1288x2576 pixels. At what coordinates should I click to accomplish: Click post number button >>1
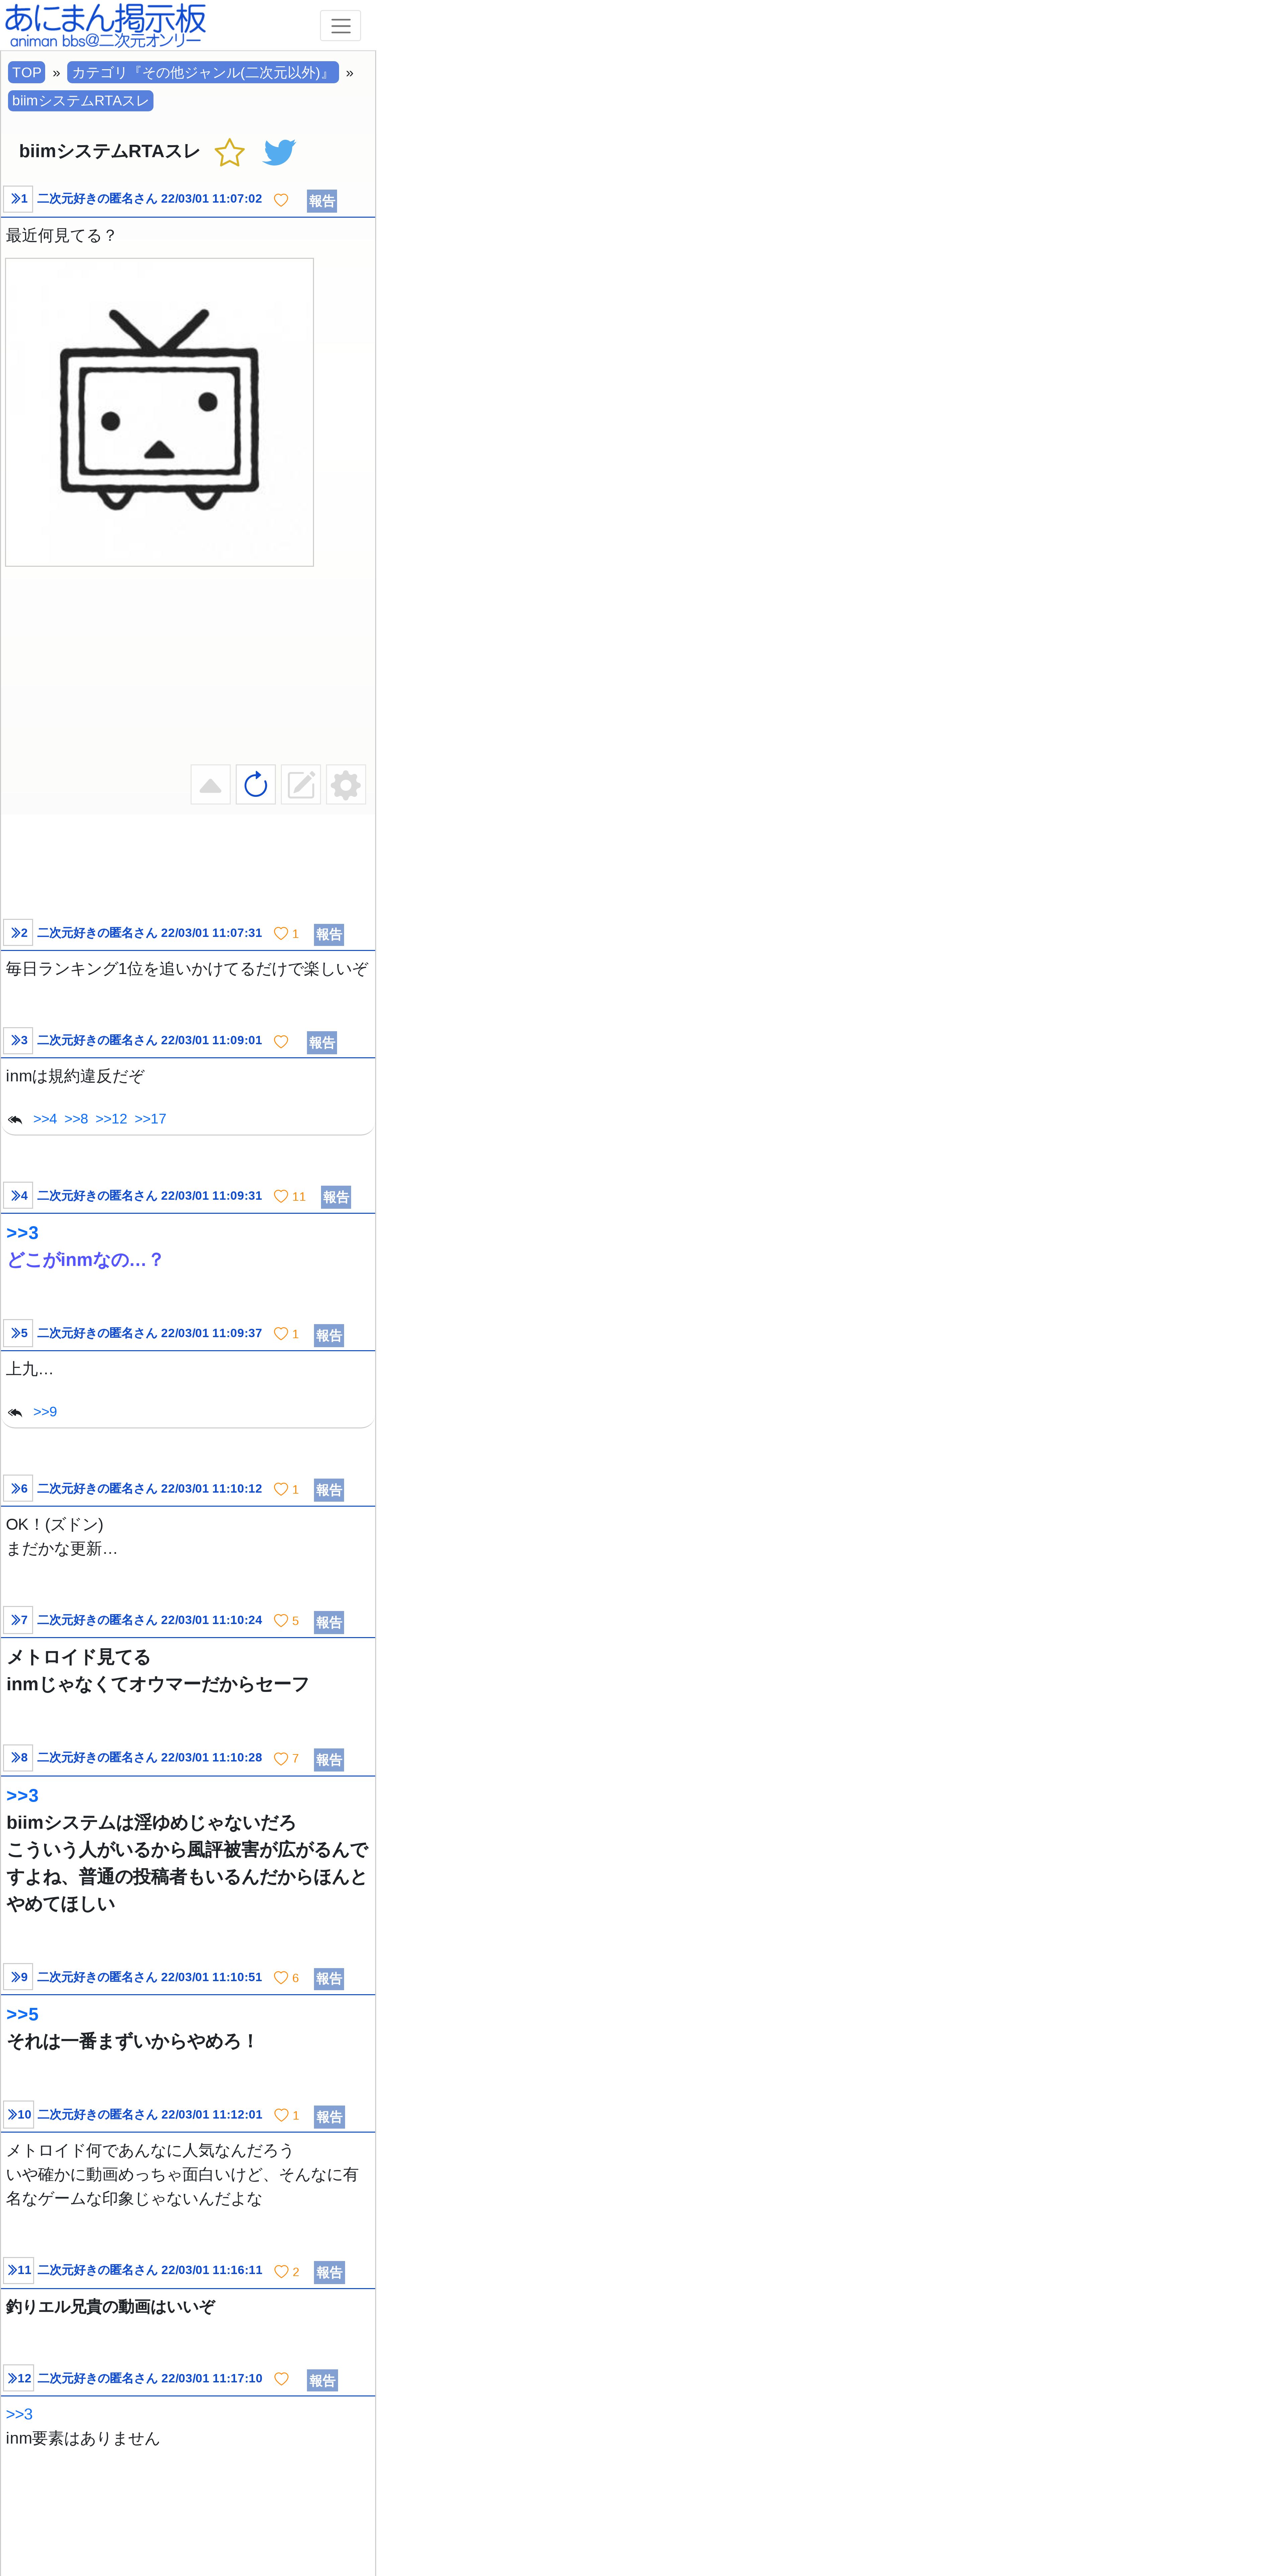tap(18, 199)
